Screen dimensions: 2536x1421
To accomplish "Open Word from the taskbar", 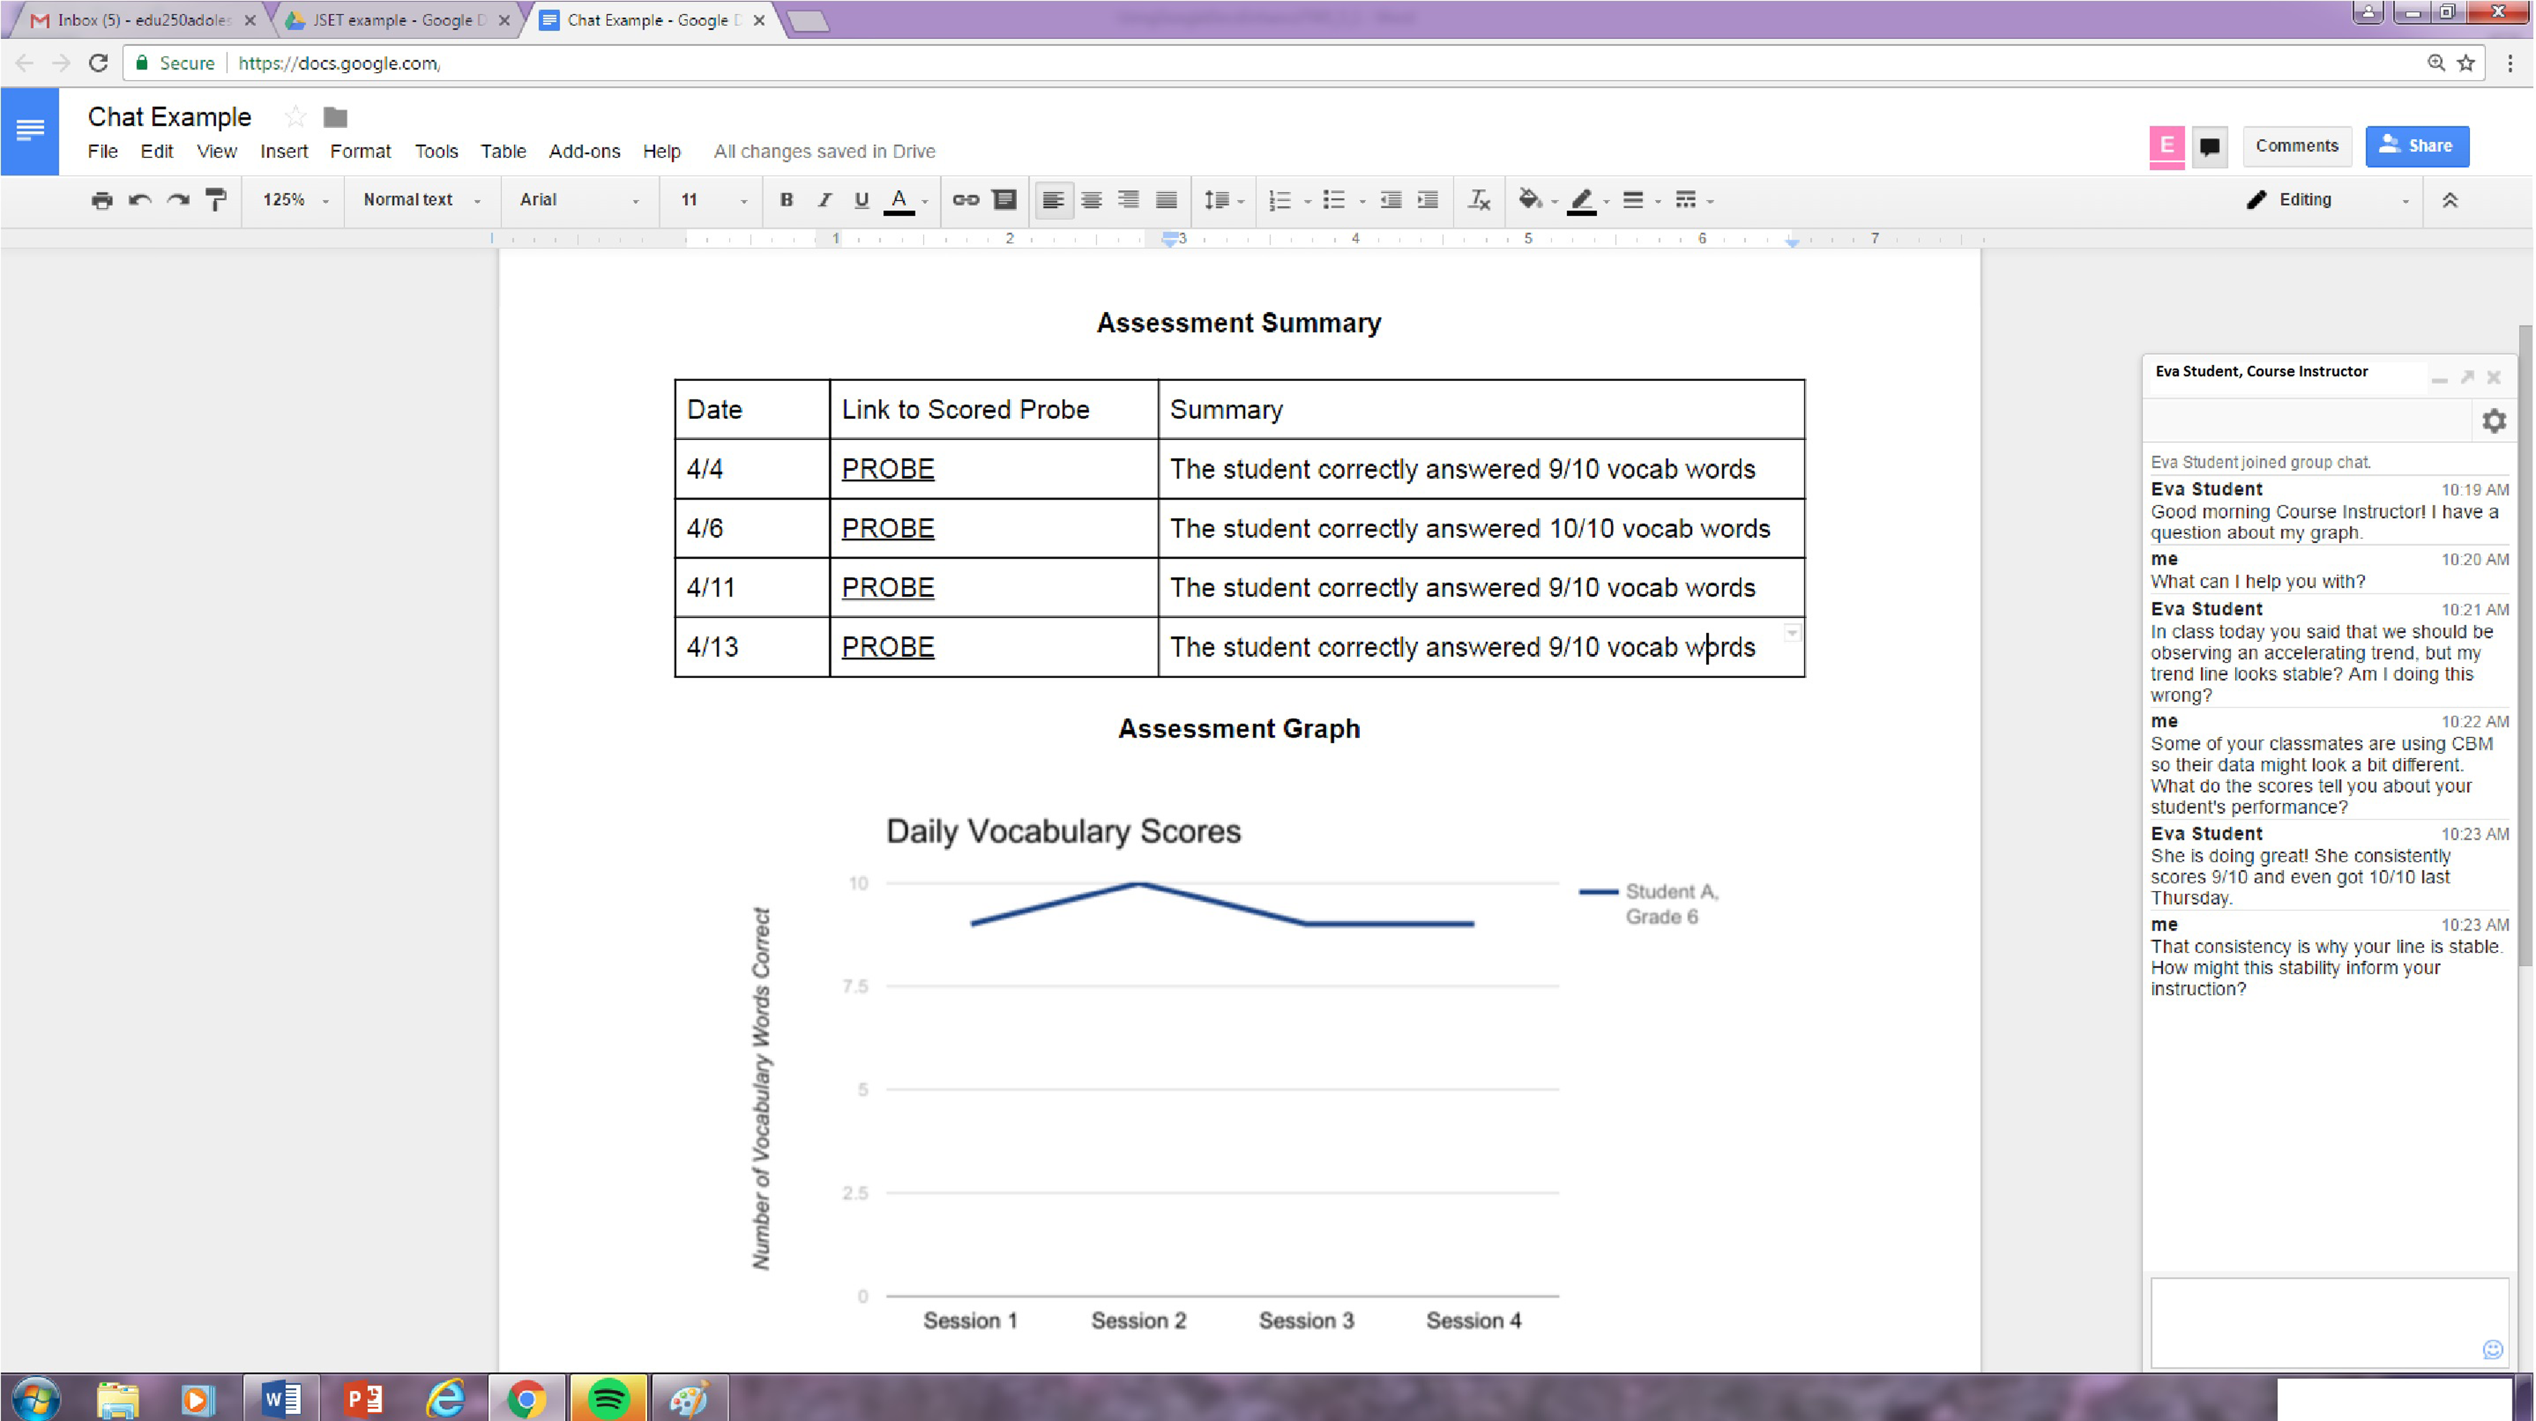I will [x=282, y=1399].
